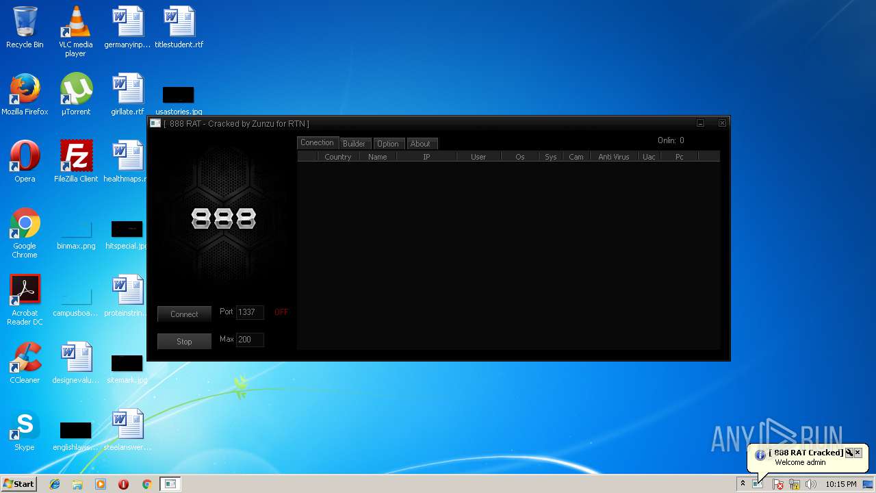
Task: Click the Cam column header
Action: [x=576, y=157]
